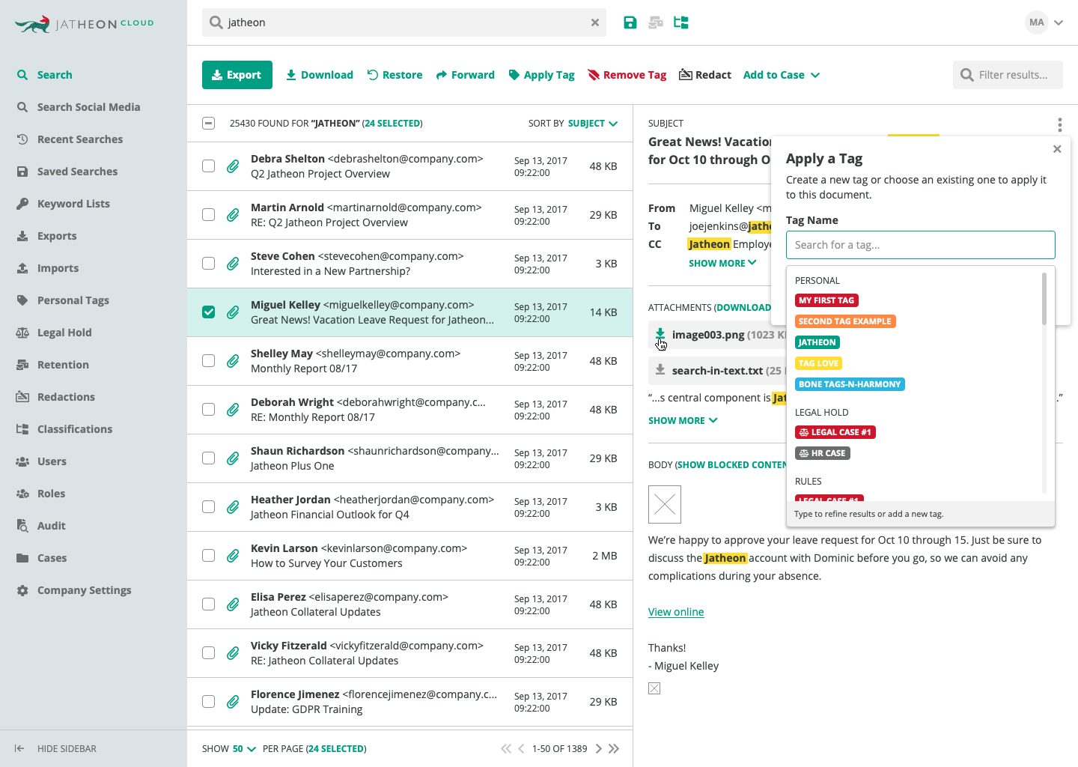Click Restore in the toolbar

tap(395, 75)
